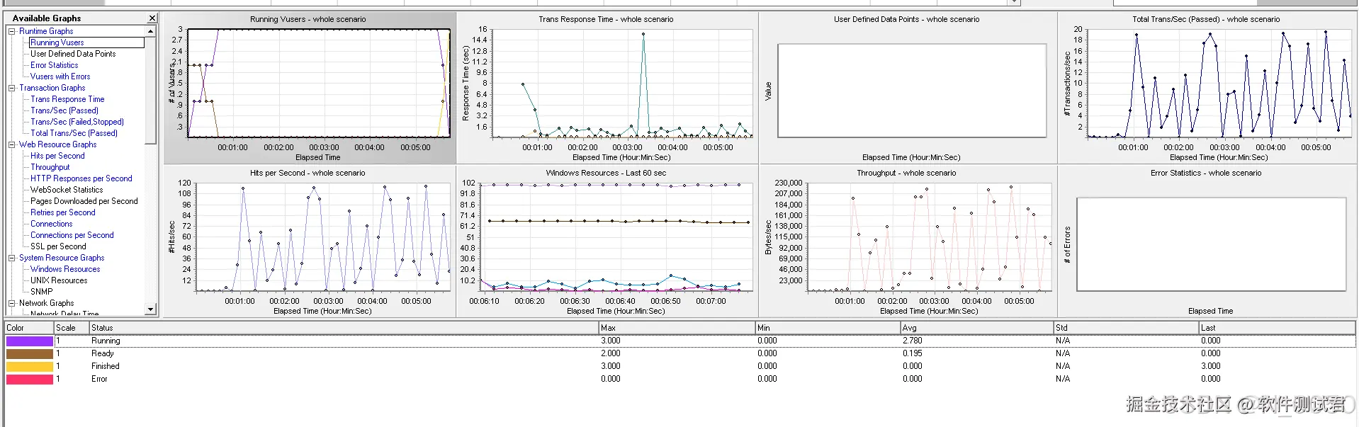Collapse the Runtime Graphs tree node

(x=11, y=31)
